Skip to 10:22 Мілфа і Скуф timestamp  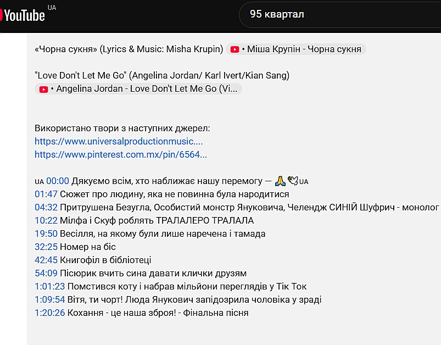(46, 220)
